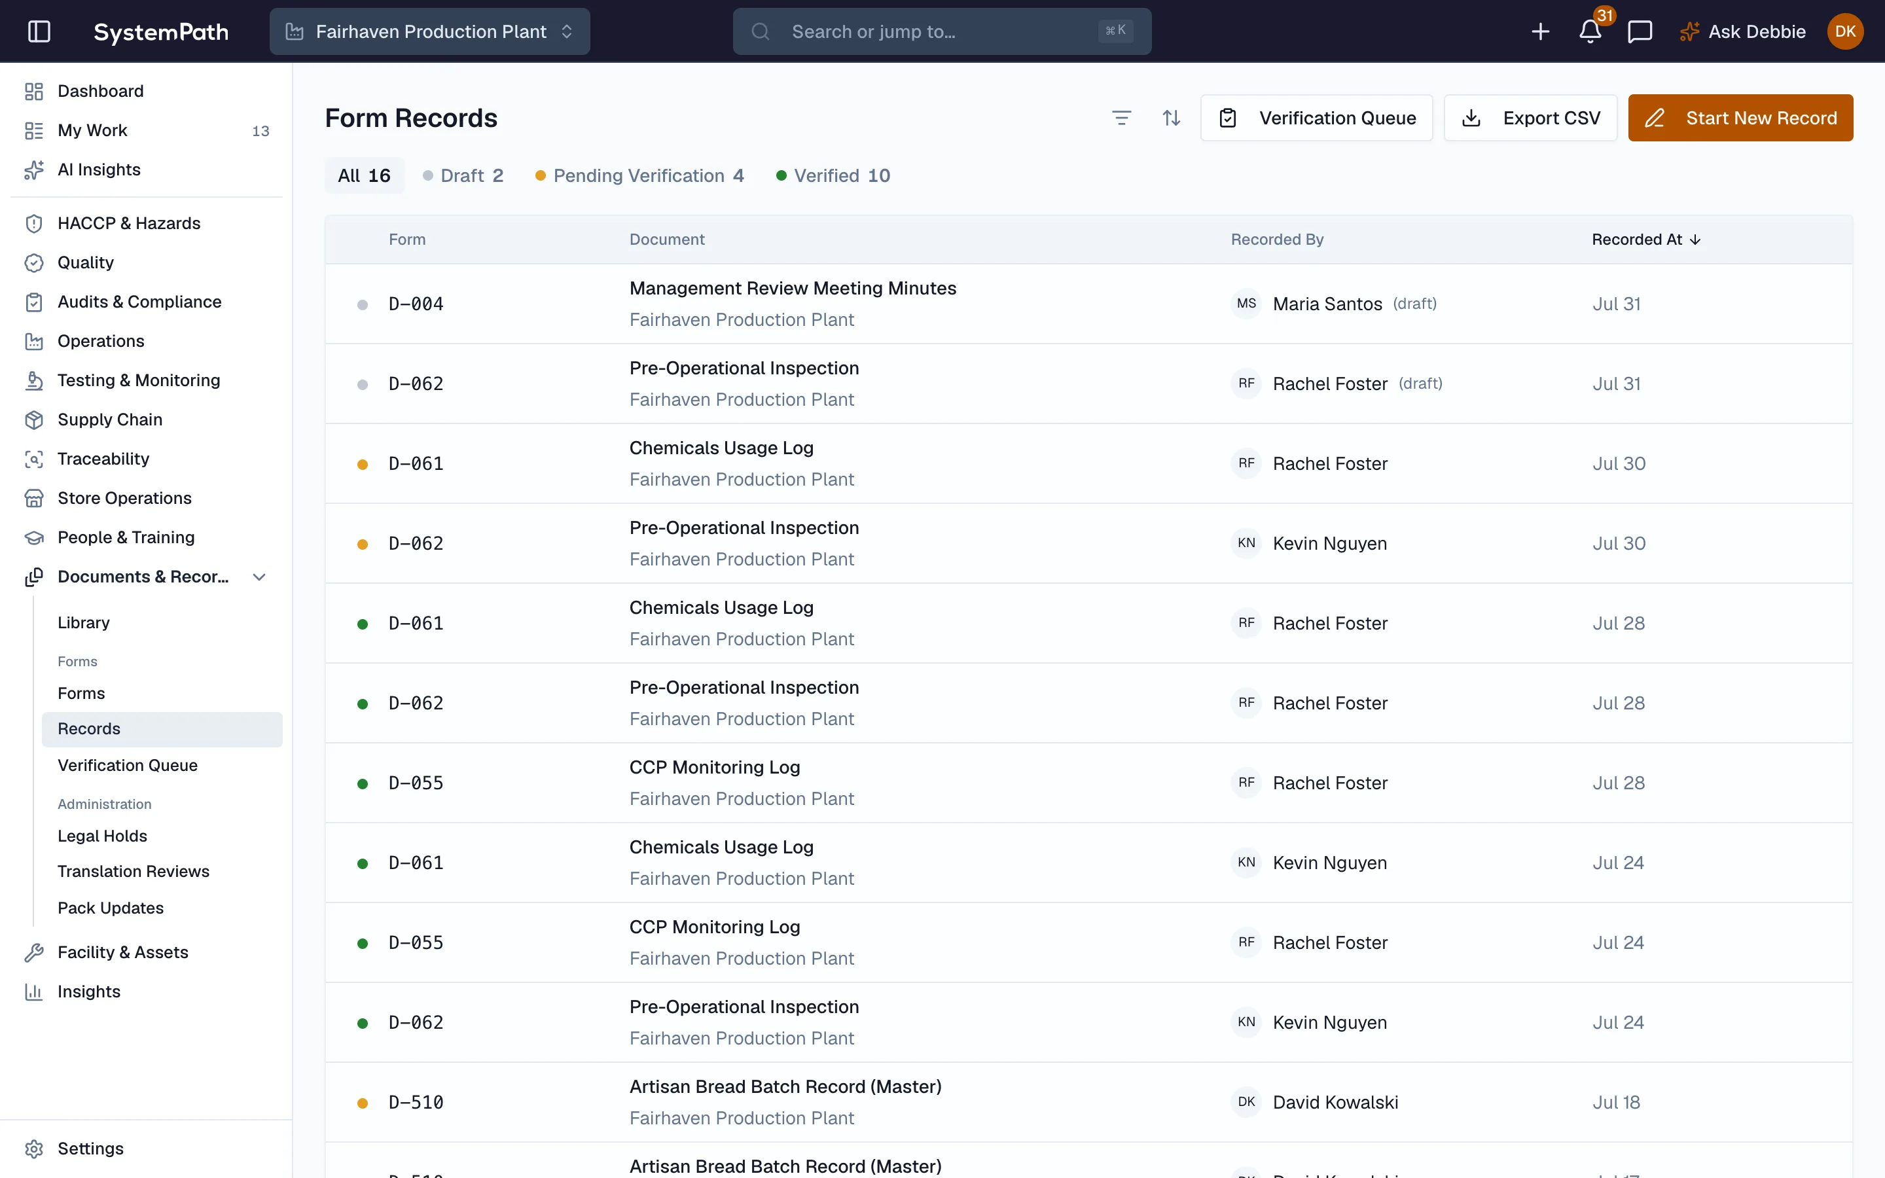The width and height of the screenshot is (1885, 1178).
Task: Click Maria Santos recorded-by name
Action: tap(1327, 304)
